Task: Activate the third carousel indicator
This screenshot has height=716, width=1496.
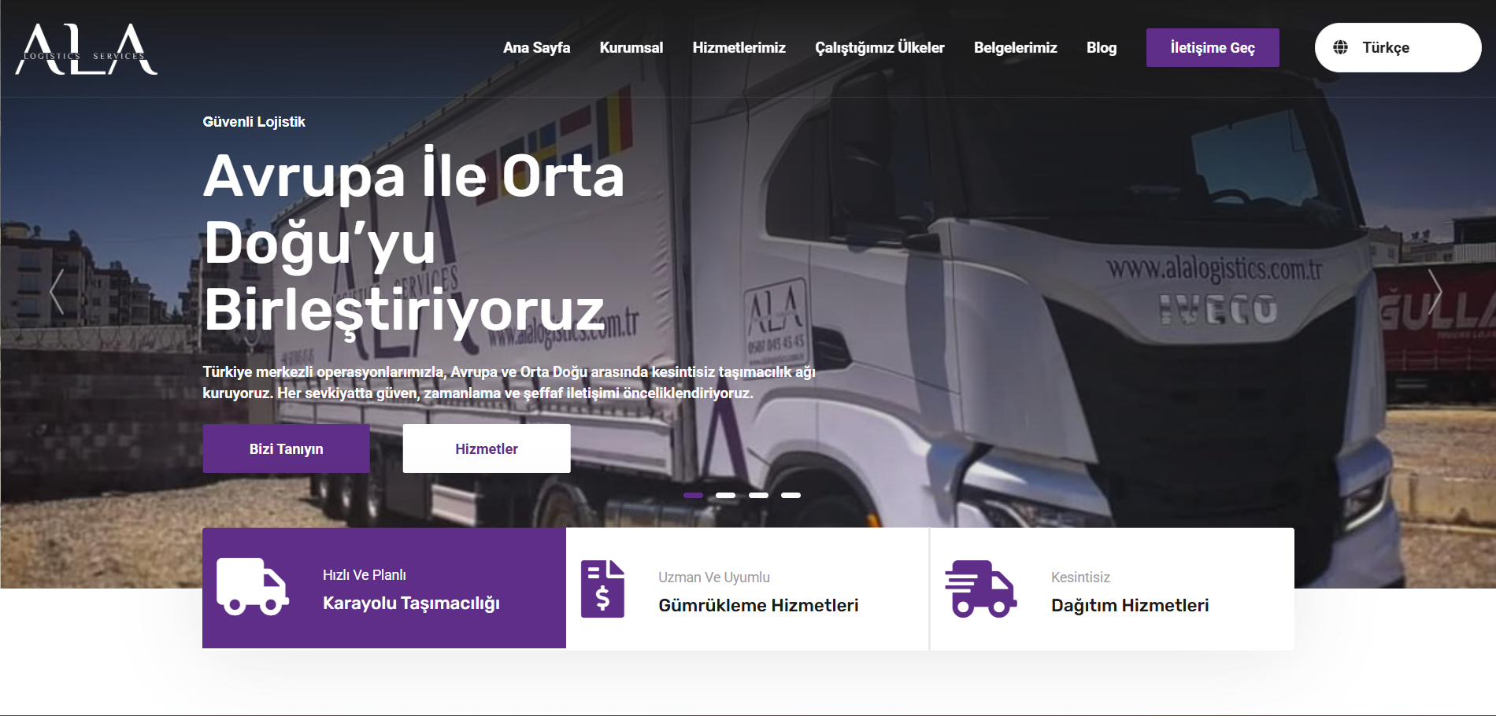Action: 759,496
